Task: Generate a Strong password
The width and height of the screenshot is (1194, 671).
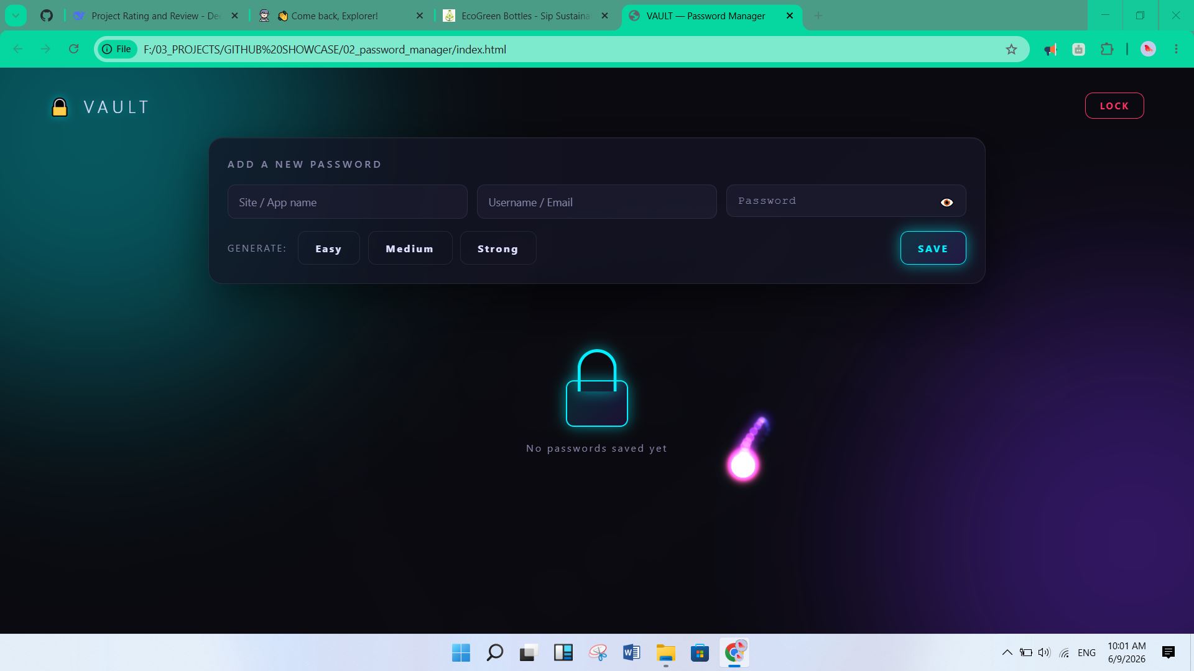Action: coord(497,249)
